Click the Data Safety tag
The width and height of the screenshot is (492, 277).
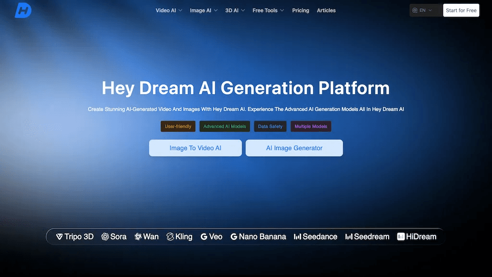pyautogui.click(x=270, y=126)
